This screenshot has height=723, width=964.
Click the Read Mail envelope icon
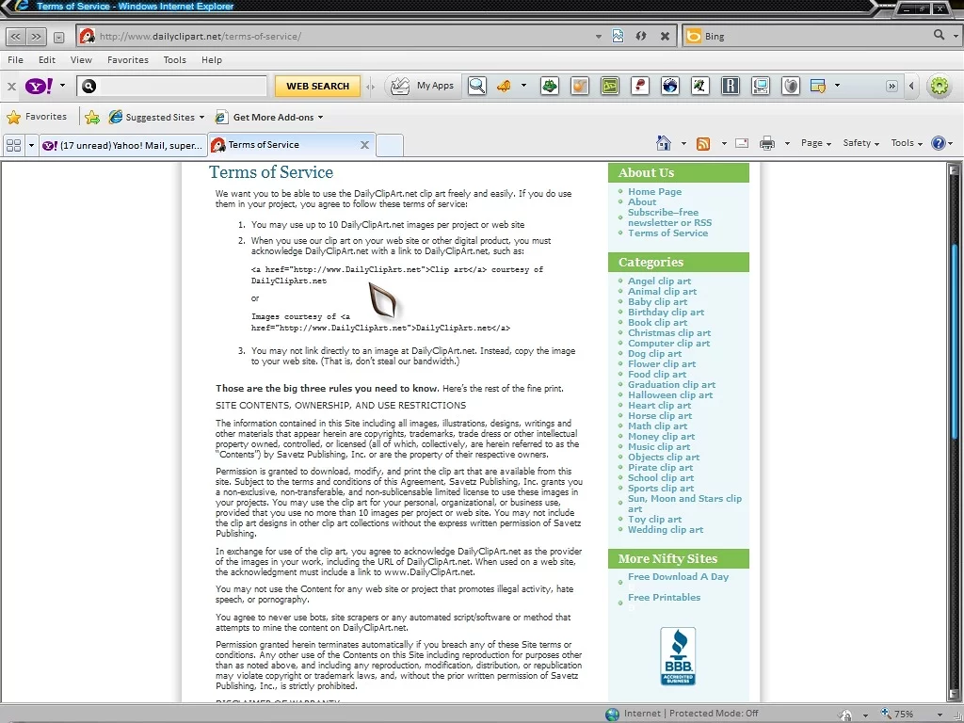point(742,143)
